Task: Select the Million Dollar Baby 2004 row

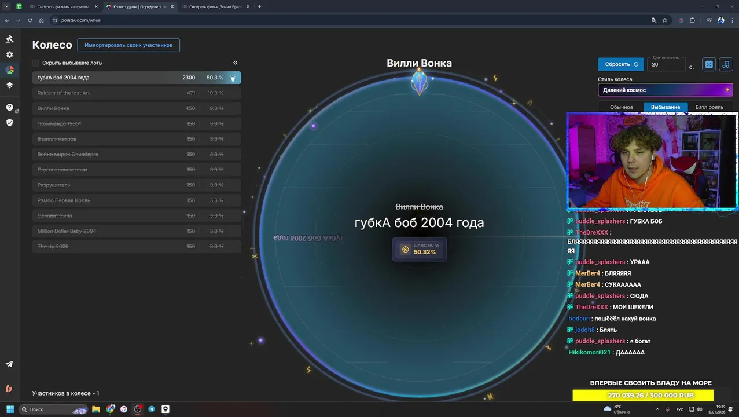Action: tap(137, 231)
